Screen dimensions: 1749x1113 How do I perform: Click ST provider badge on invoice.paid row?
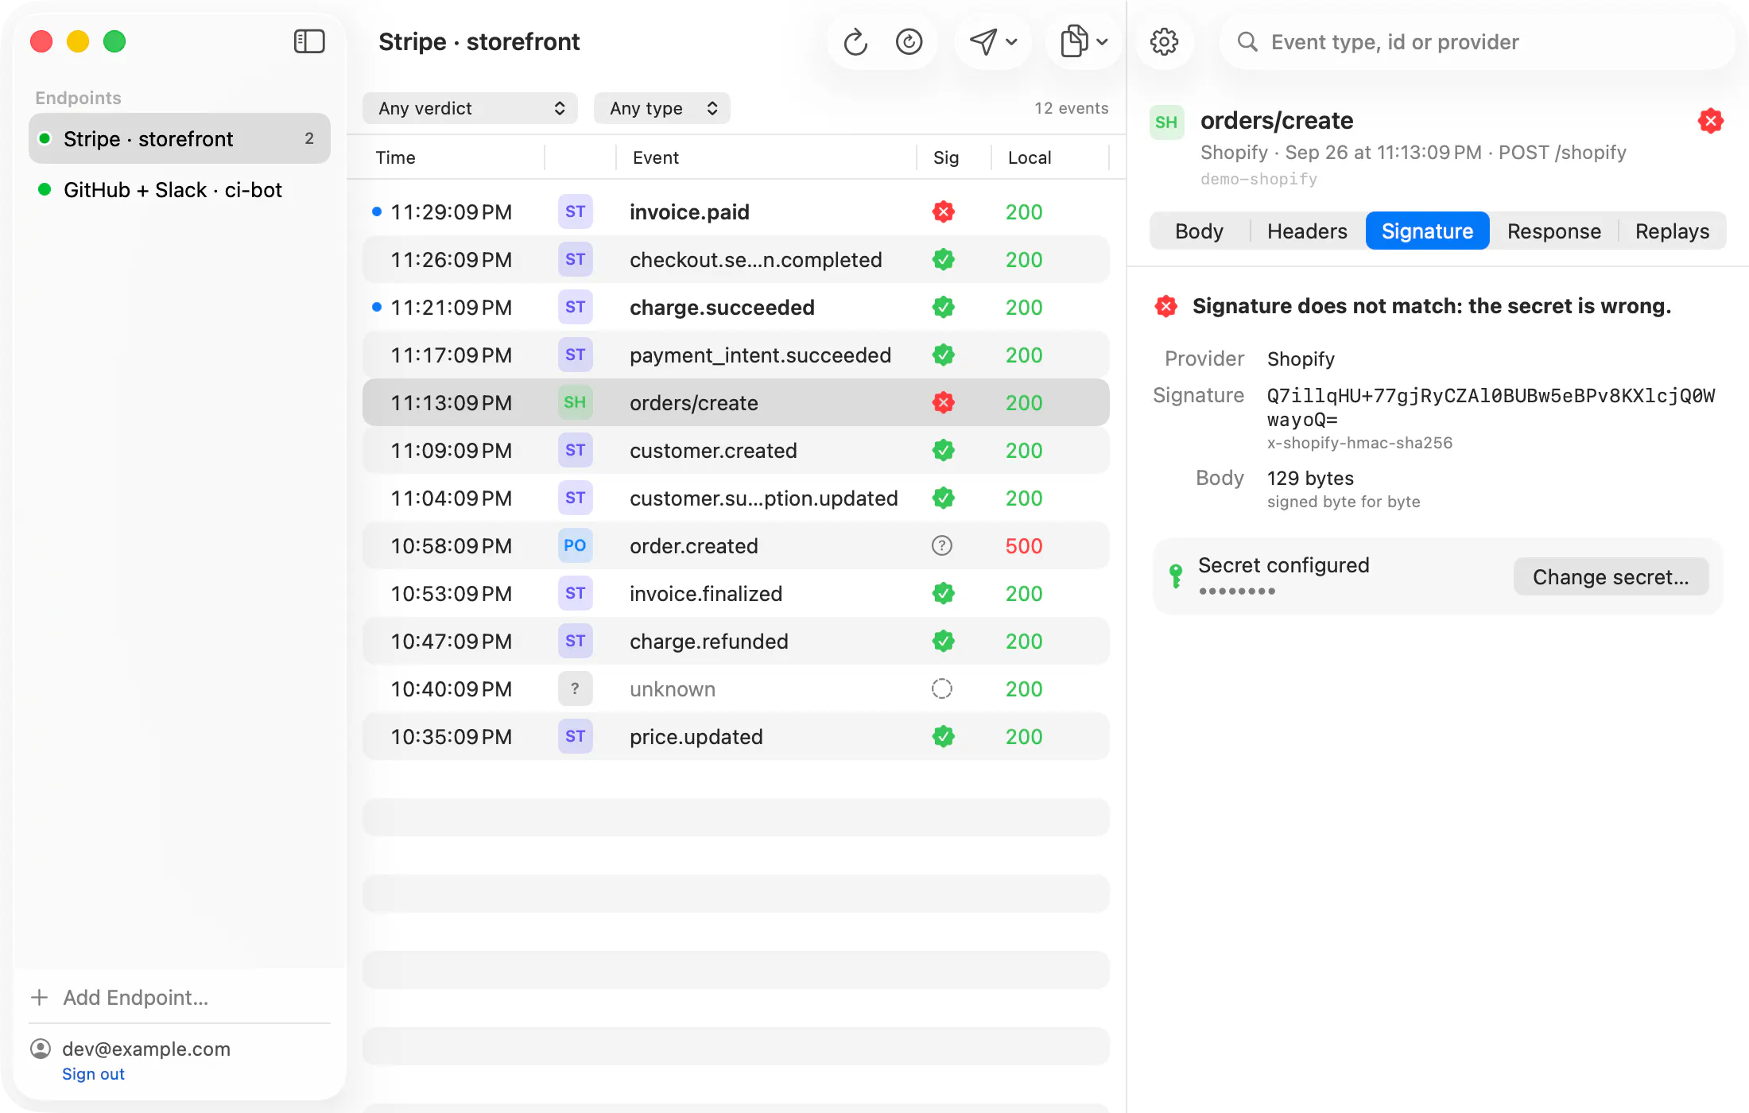(x=575, y=211)
